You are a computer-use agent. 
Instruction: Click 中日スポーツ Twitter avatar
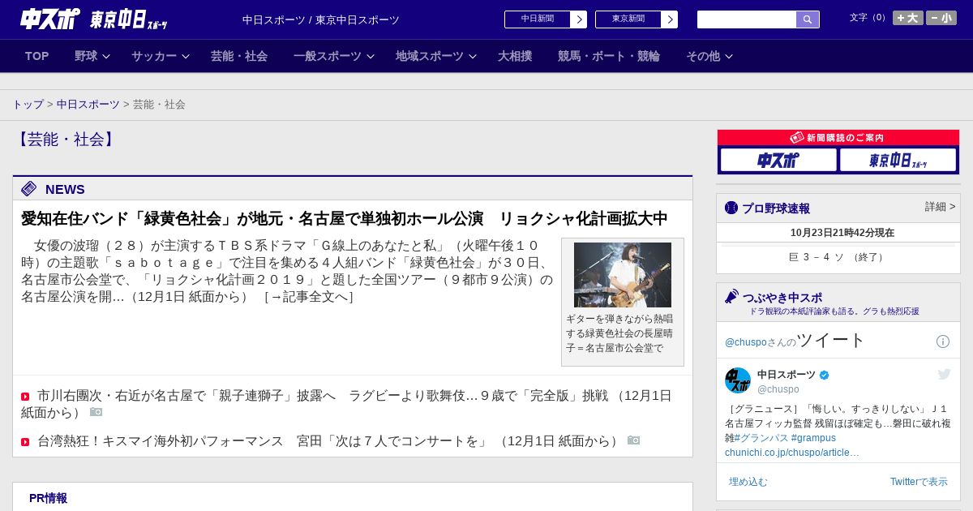738,380
